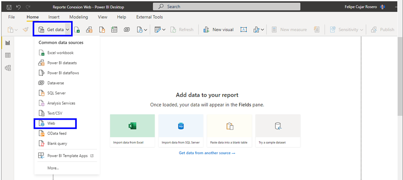The image size is (403, 180).
Task: Click the Text box ribbon icon
Action: pyautogui.click(x=244, y=29)
